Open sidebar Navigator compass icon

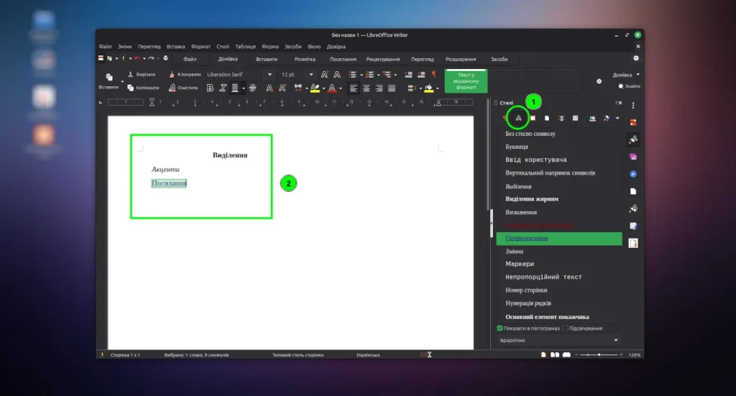633,174
